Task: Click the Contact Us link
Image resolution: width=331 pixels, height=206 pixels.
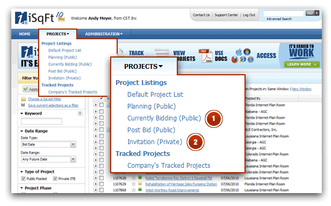Action: click(201, 15)
